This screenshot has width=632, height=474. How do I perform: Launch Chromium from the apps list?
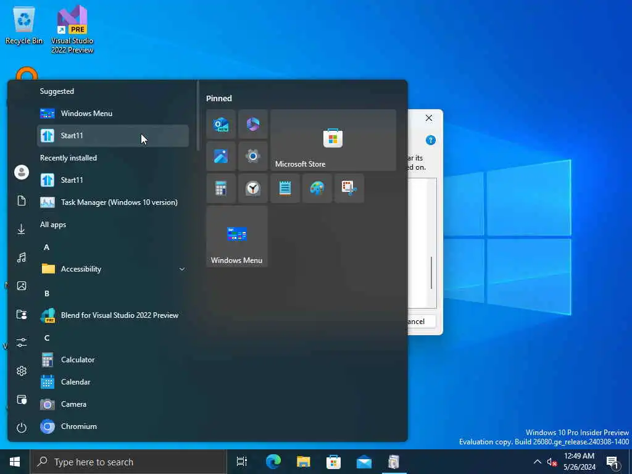[113, 426]
